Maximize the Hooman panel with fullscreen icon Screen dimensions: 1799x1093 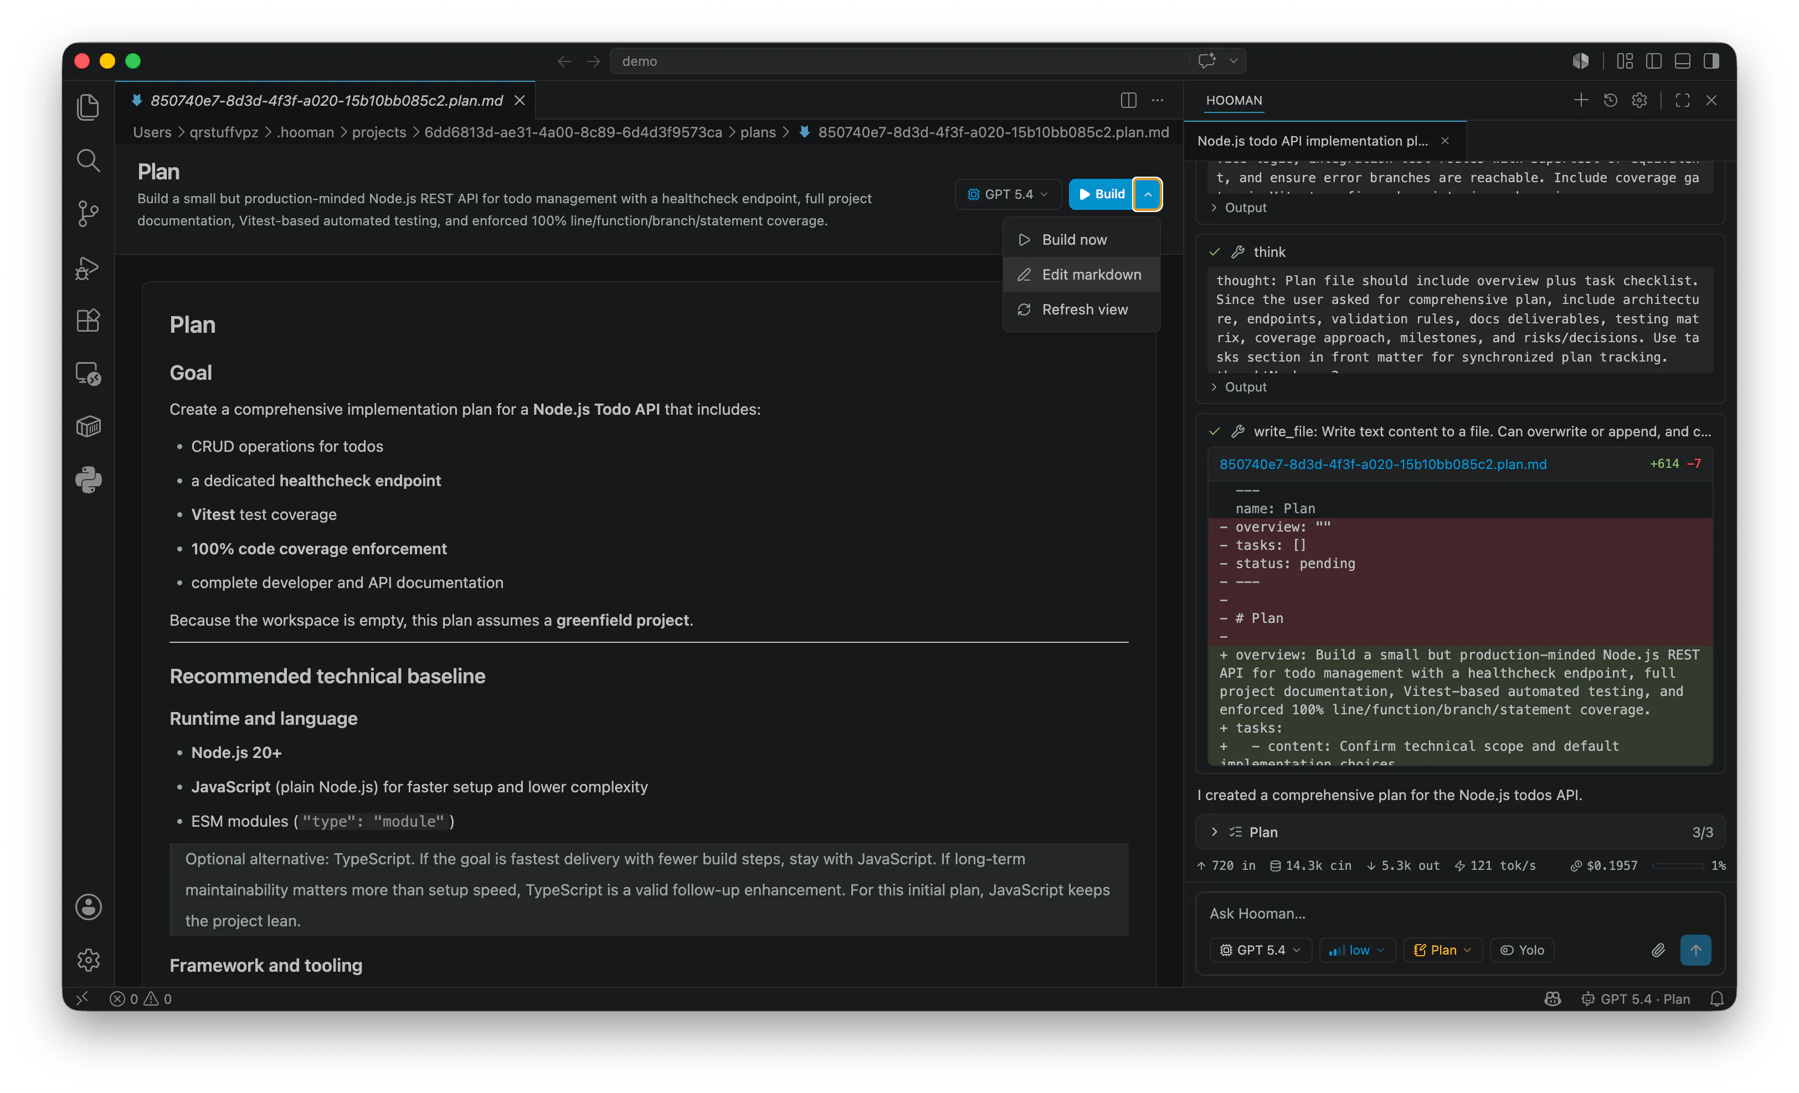[1683, 100]
